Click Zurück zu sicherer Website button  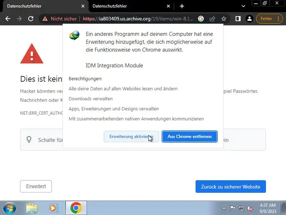click(231, 186)
